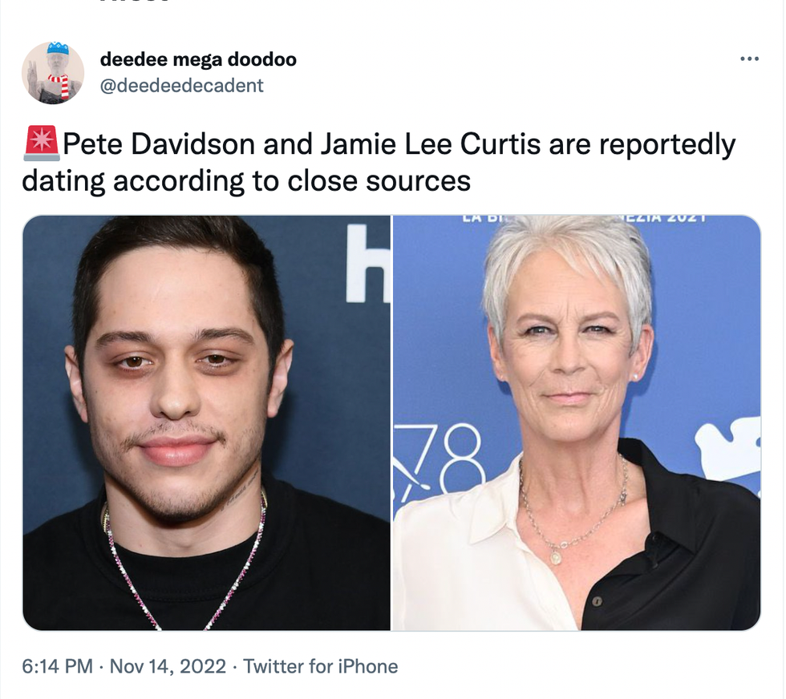Click the white 'h' logo behind the man
This screenshot has height=699, width=786.
coord(368,264)
